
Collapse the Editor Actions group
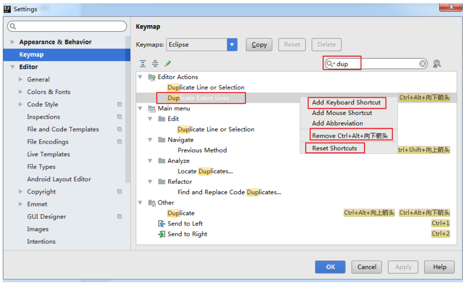(x=140, y=77)
